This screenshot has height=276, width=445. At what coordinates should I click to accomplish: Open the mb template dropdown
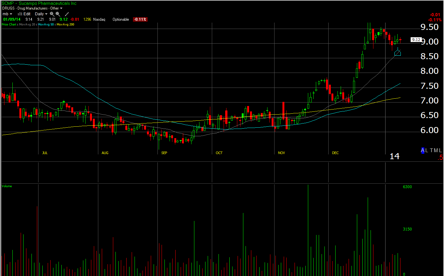pyautogui.click(x=7, y=14)
